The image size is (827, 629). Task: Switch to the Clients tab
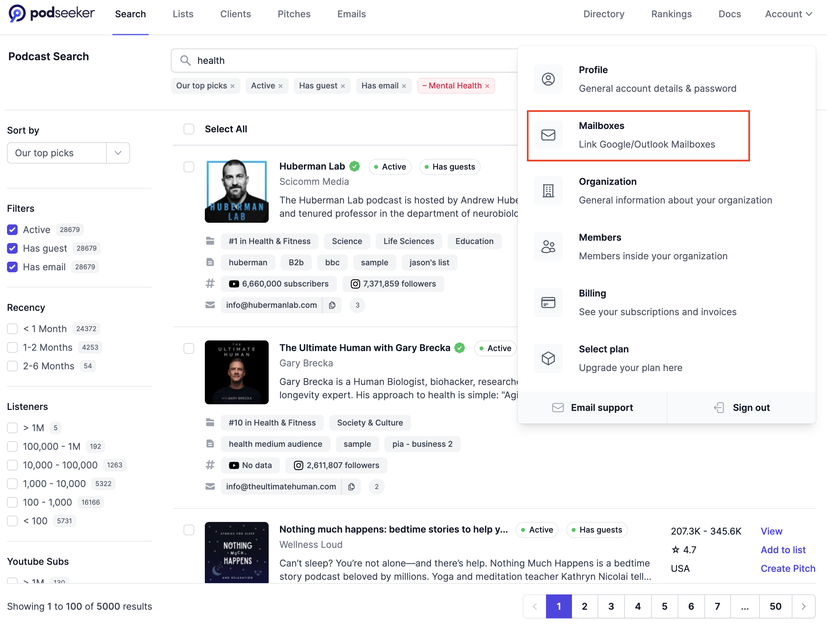(235, 14)
